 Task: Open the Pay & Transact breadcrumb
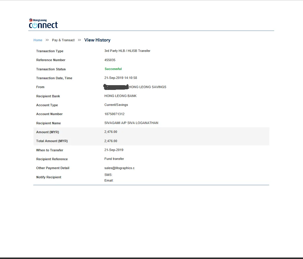[x=63, y=40]
